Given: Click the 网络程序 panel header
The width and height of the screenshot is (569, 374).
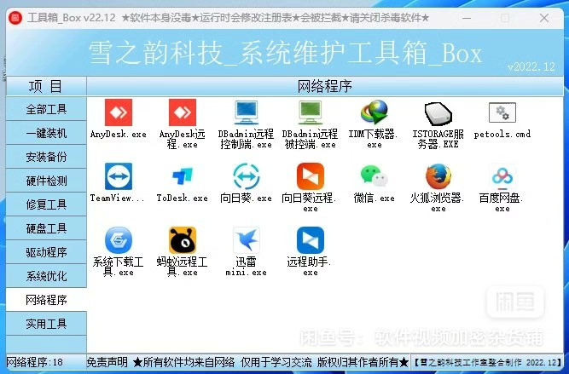Looking at the screenshot, I should pos(325,86).
